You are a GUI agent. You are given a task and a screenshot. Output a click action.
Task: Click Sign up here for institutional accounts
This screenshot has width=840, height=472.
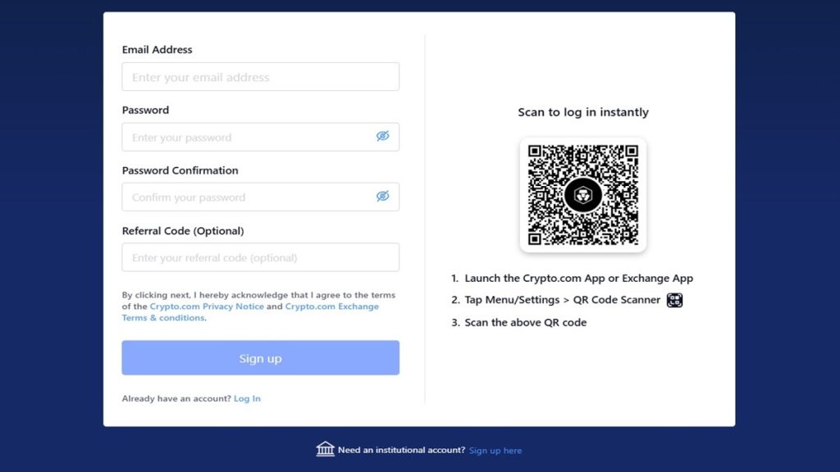pos(495,450)
